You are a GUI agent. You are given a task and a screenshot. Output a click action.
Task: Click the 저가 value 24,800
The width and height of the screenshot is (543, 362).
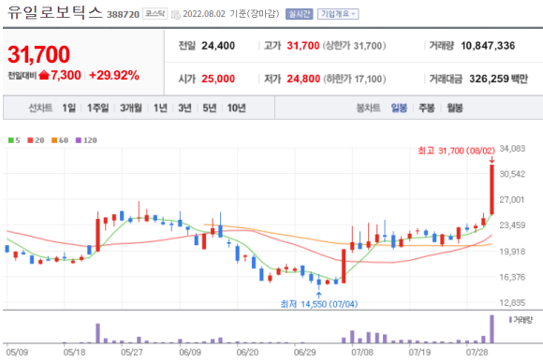[x=303, y=79]
